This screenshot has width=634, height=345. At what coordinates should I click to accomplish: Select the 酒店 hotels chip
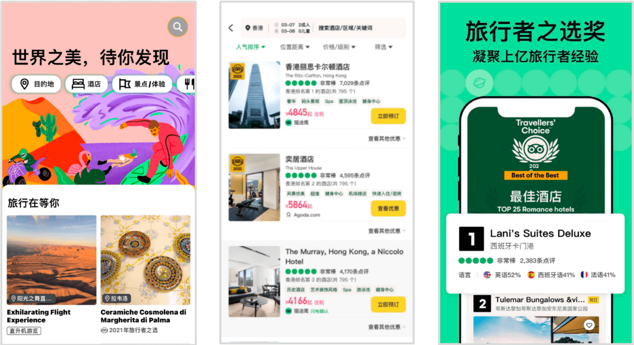[86, 84]
